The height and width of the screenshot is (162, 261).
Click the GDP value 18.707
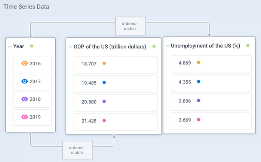89,64
